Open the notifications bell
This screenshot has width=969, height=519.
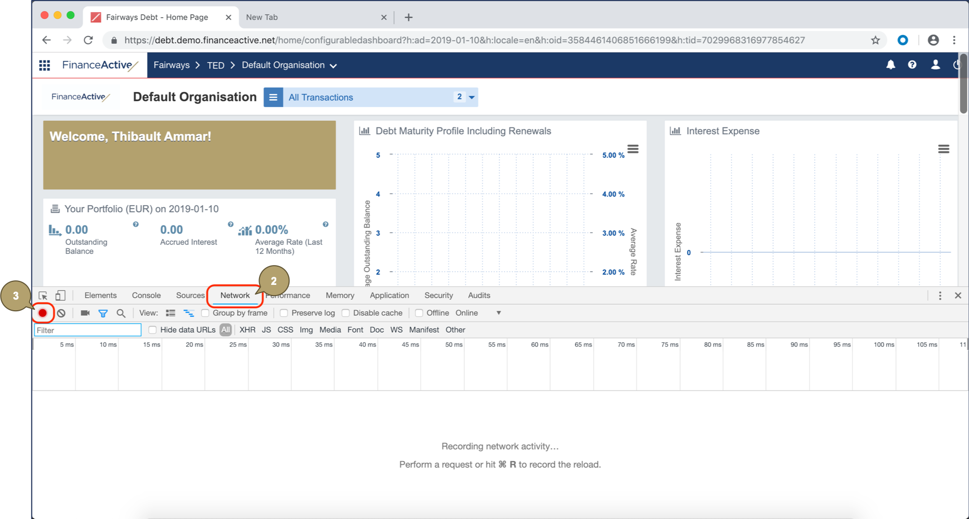click(891, 64)
